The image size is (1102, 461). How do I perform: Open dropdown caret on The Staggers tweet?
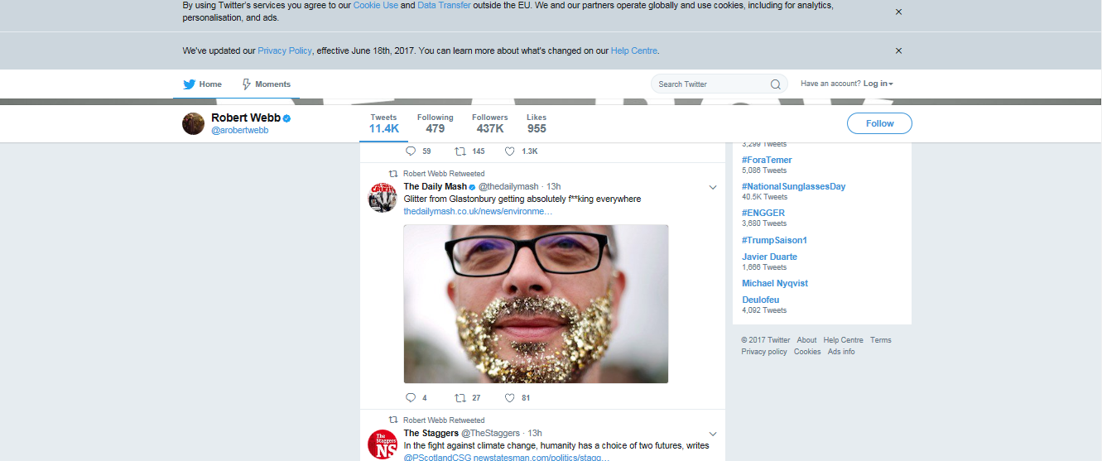(x=713, y=435)
